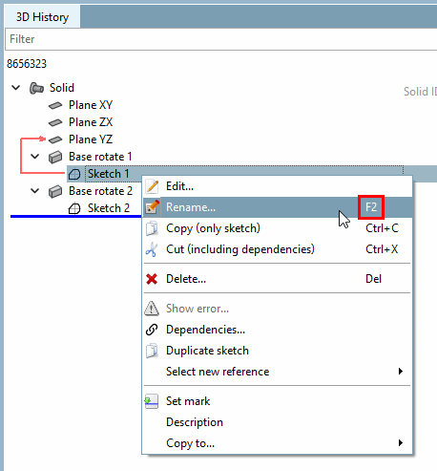Select Plane ZX in the tree
The width and height of the screenshot is (437, 471).
pyautogui.click(x=91, y=122)
